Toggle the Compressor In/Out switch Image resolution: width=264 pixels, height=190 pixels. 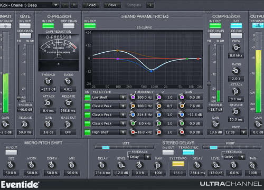coord(215,26)
